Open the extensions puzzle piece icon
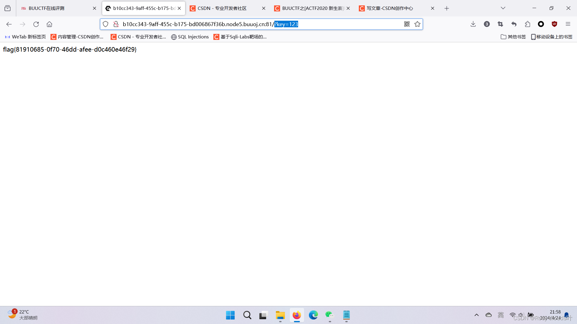Screen dimensions: 577x324 click(527, 24)
